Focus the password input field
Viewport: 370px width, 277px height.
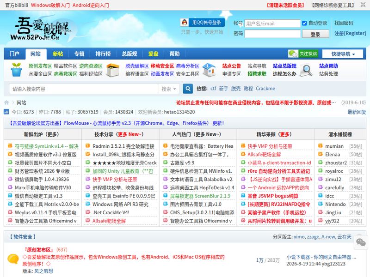(x=272, y=34)
